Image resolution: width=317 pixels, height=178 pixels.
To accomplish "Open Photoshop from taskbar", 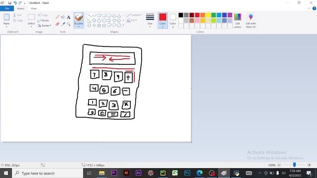I will [x=187, y=173].
